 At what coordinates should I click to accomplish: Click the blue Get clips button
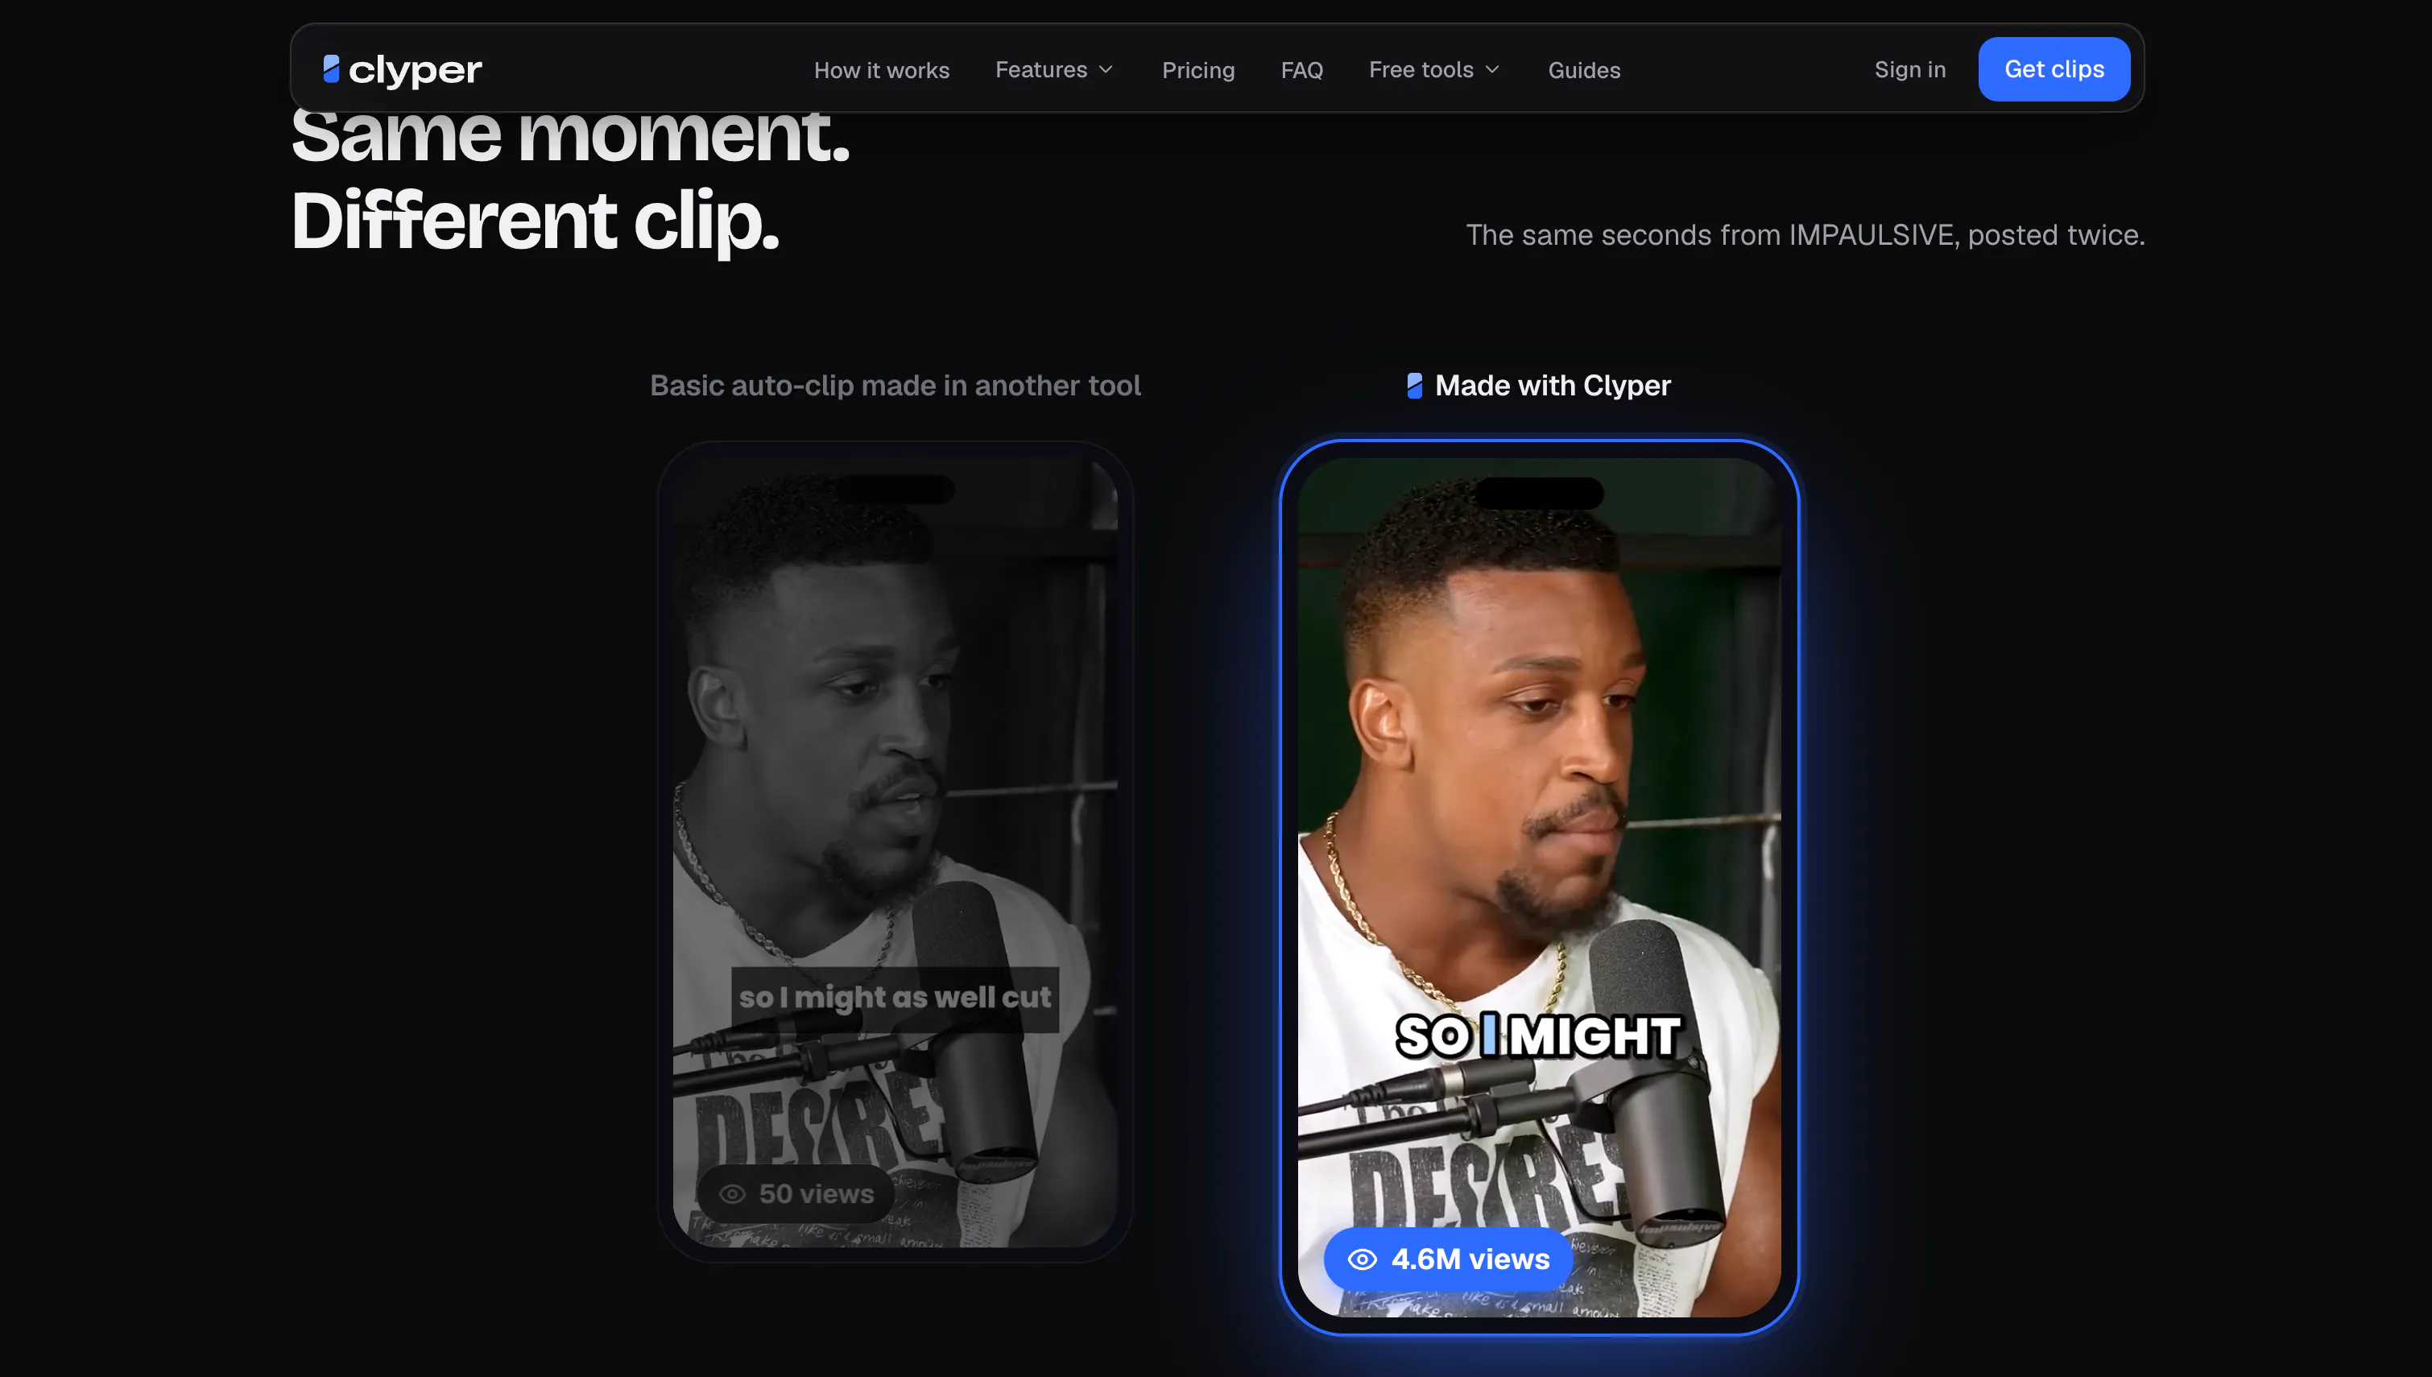click(x=2054, y=69)
